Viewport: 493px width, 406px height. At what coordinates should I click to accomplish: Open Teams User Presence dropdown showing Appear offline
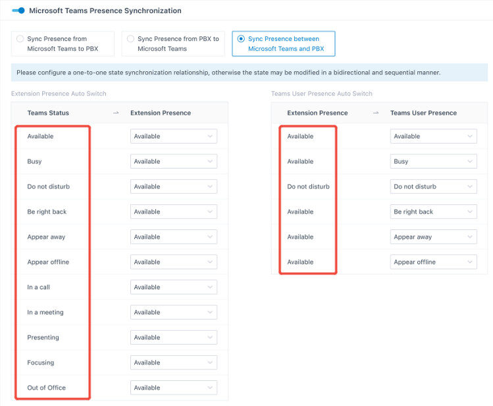434,262
